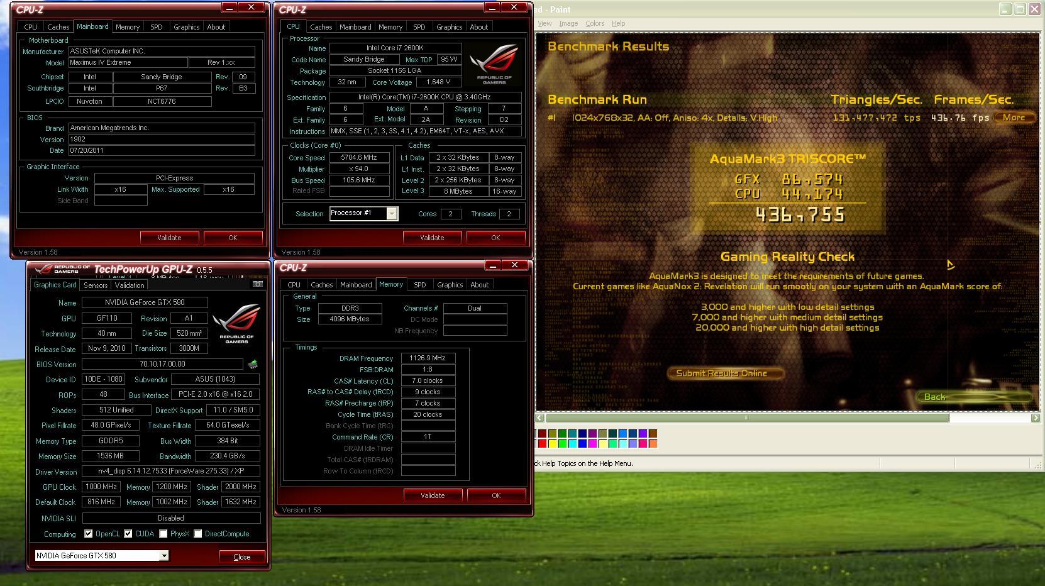This screenshot has height=586, width=1045.
Task: Click Validate in Mainboard CPU-Z window
Action: coord(169,238)
